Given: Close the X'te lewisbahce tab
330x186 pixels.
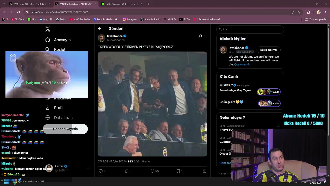Looking at the screenshot, I should point(95,4).
